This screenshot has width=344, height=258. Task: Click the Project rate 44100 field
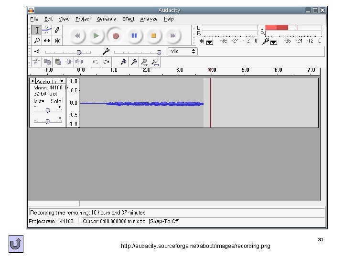point(66,221)
